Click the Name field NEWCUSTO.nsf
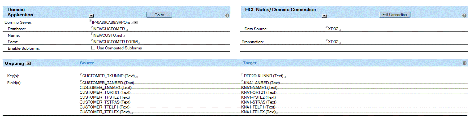 pyautogui.click(x=108, y=35)
